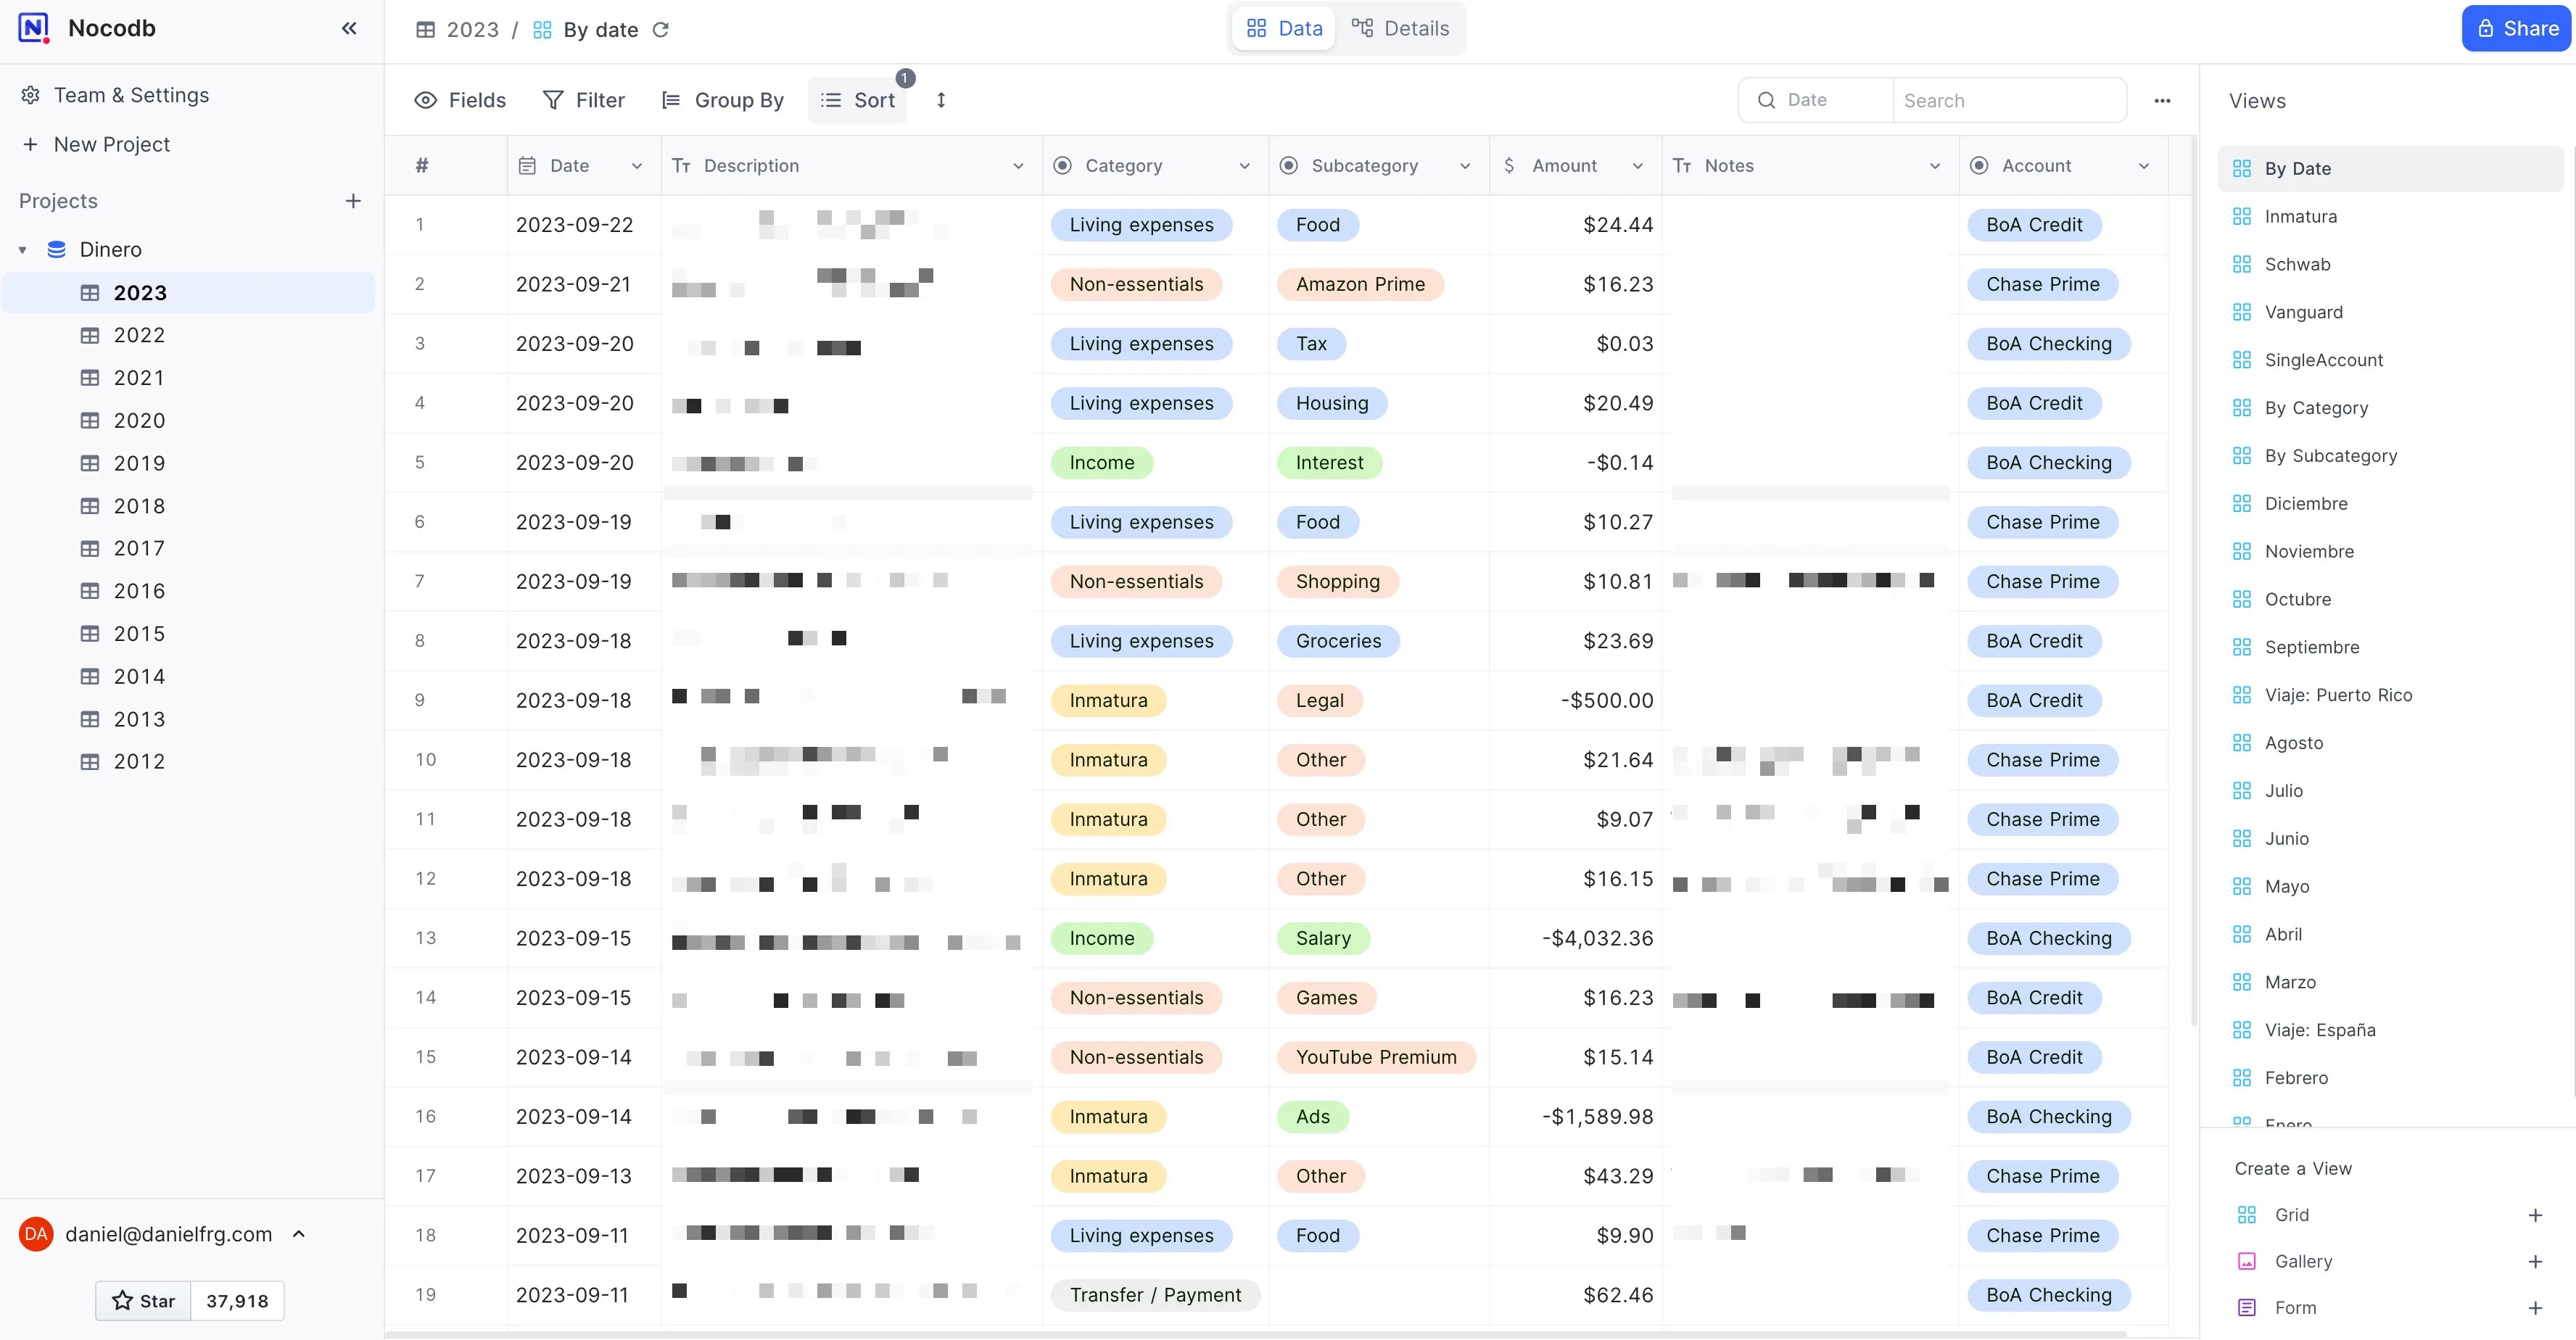Switch to the Details tab
Viewport: 2576px width, 1340px height.
1400,28
